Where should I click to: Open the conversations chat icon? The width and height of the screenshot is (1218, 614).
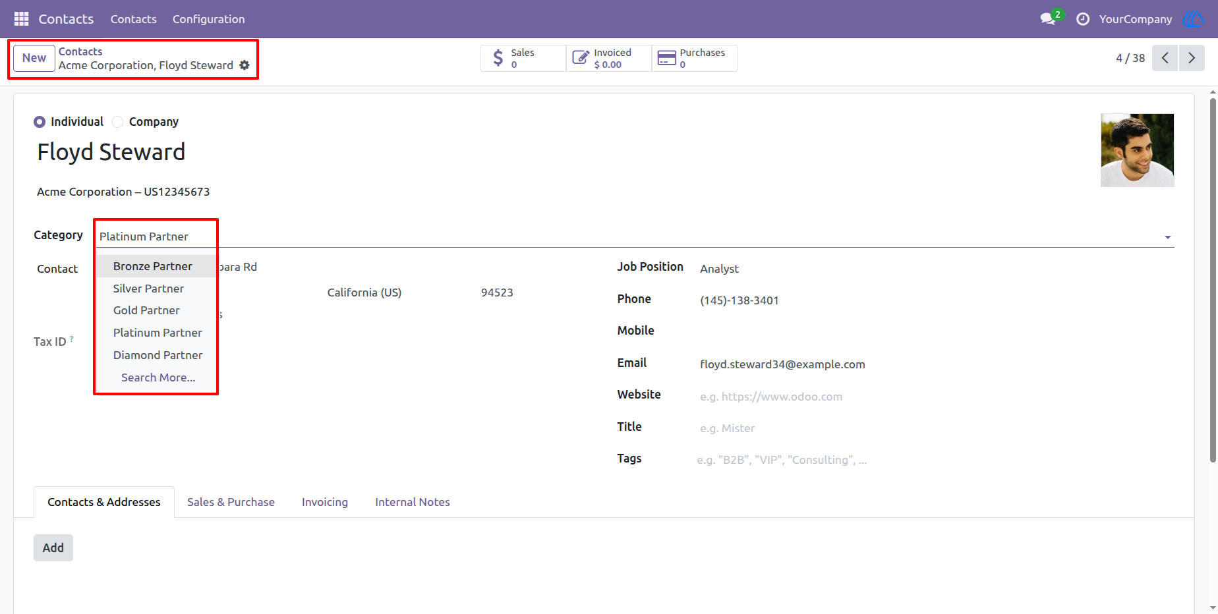click(x=1048, y=19)
